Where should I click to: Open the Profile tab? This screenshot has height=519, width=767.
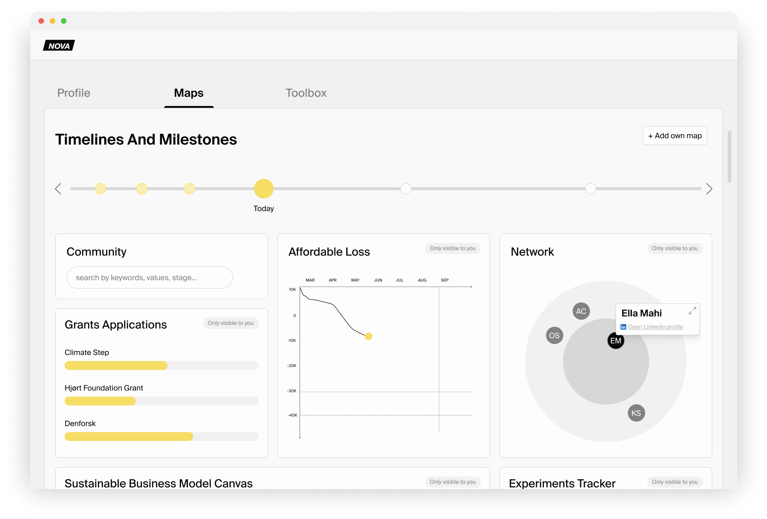point(74,93)
